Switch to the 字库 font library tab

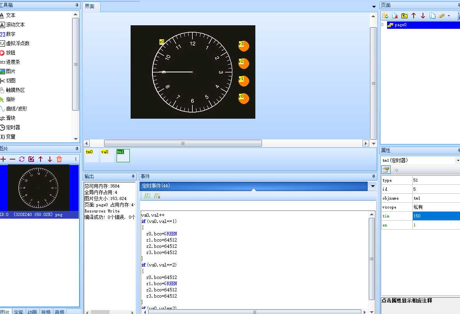(x=18, y=312)
